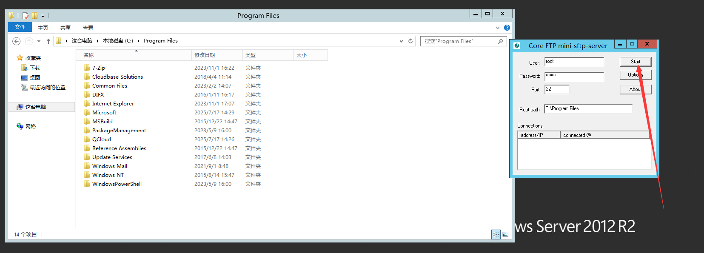
Task: Open Explorer help question mark
Action: (507, 28)
